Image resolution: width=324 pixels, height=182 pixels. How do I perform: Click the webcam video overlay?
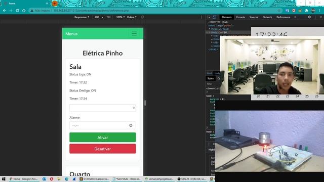click(272, 65)
